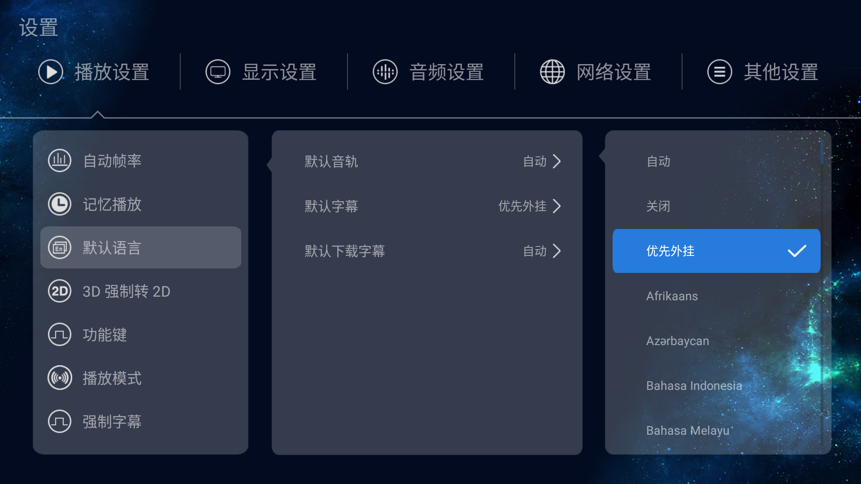Click the monitor icon for 显示设置
861x484 pixels.
pyautogui.click(x=218, y=72)
